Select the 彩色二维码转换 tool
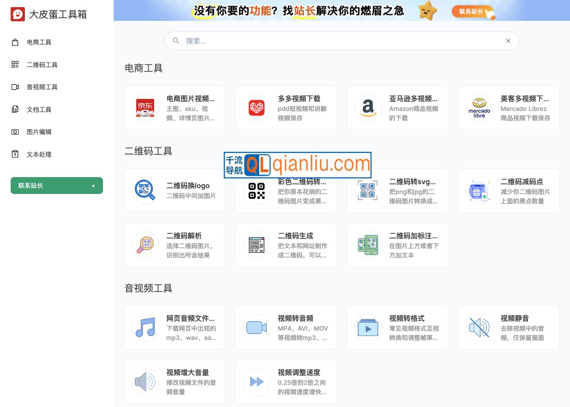The image size is (570, 407). click(x=285, y=191)
